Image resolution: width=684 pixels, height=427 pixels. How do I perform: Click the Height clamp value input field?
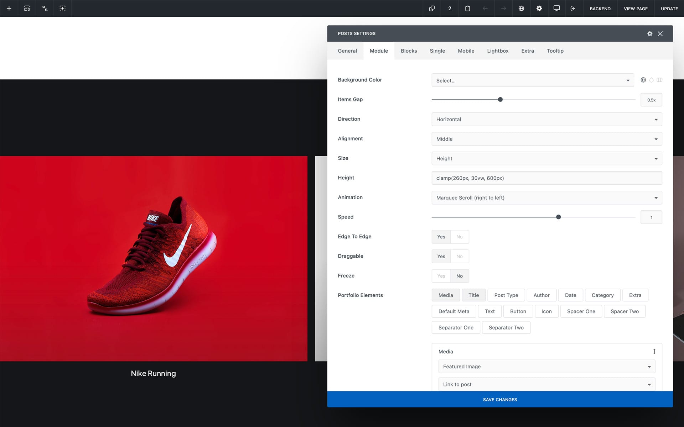[x=546, y=178]
